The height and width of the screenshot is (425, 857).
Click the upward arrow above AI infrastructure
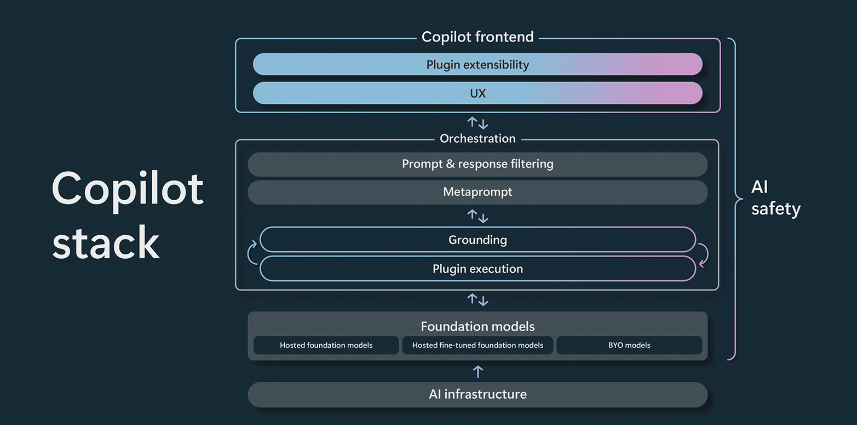(477, 371)
